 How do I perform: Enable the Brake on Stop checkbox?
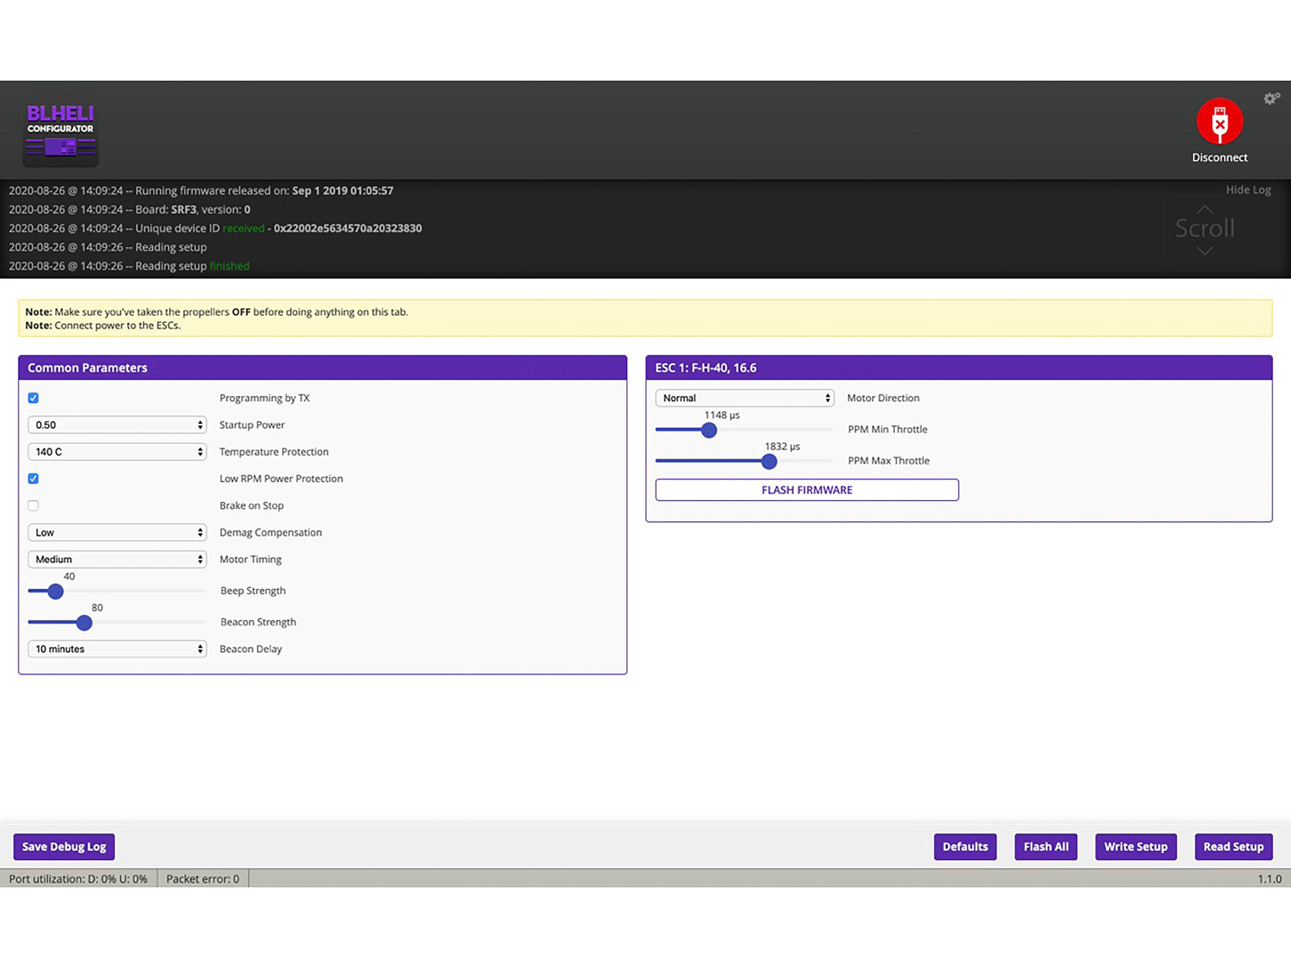coord(33,506)
